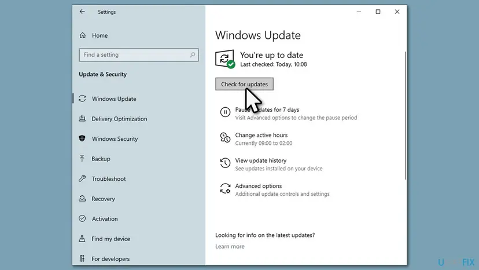This screenshot has height=270, width=479.
Task: Minimize the Settings window
Action: coord(359,12)
